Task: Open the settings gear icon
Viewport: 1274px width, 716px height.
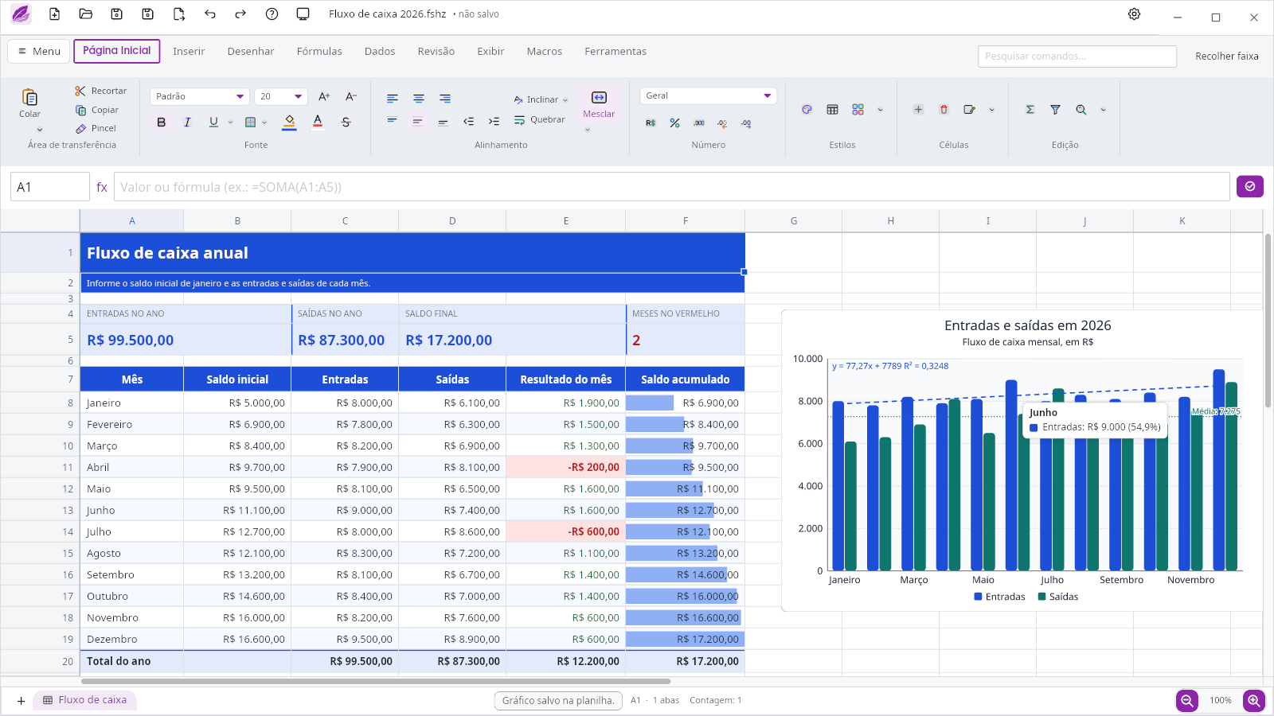Action: 1134,14
